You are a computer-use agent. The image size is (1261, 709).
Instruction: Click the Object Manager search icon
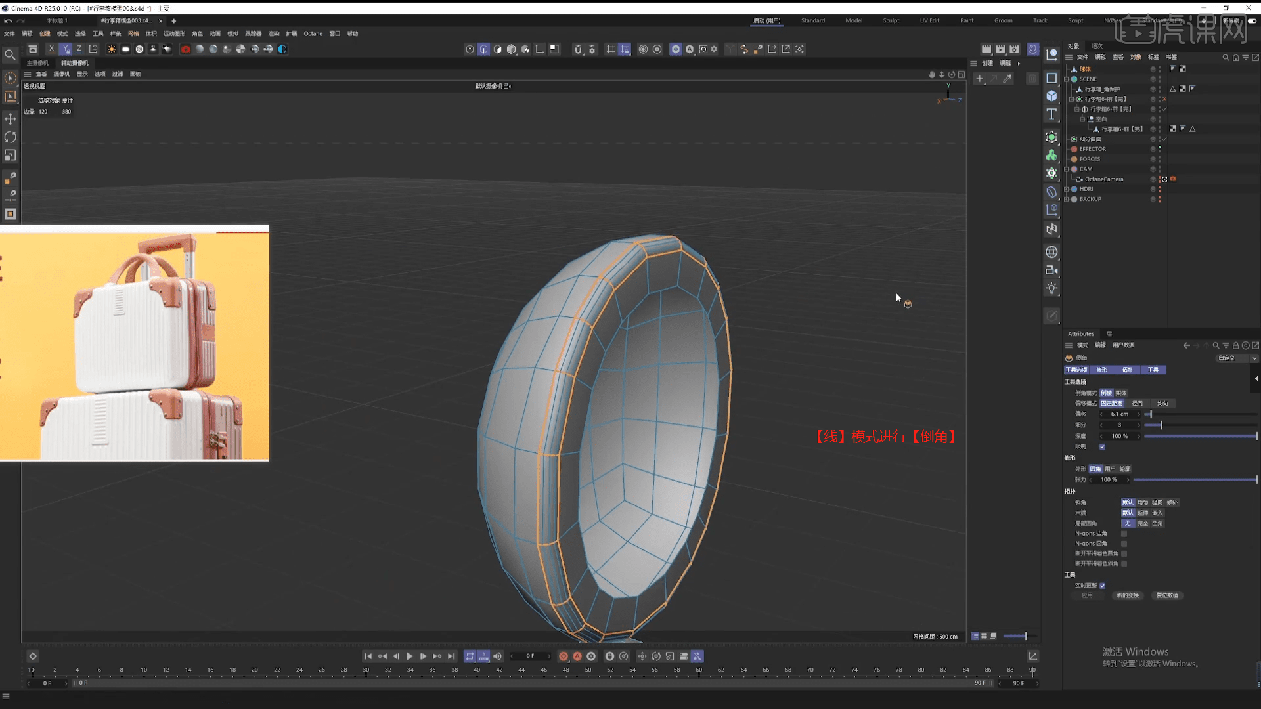click(x=1226, y=58)
